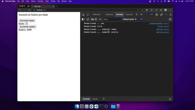Open Finder from the Dock
The width and height of the screenshot is (195, 110).
[77, 106]
